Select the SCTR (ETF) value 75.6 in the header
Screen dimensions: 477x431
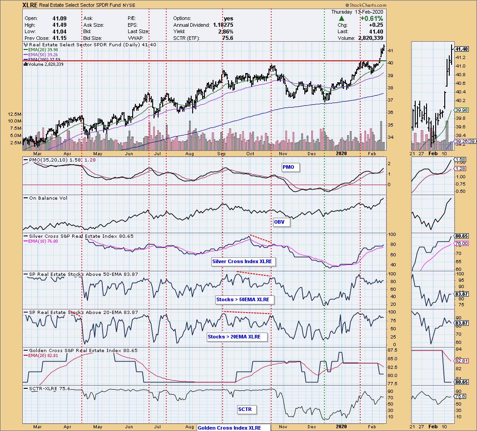tap(228, 38)
